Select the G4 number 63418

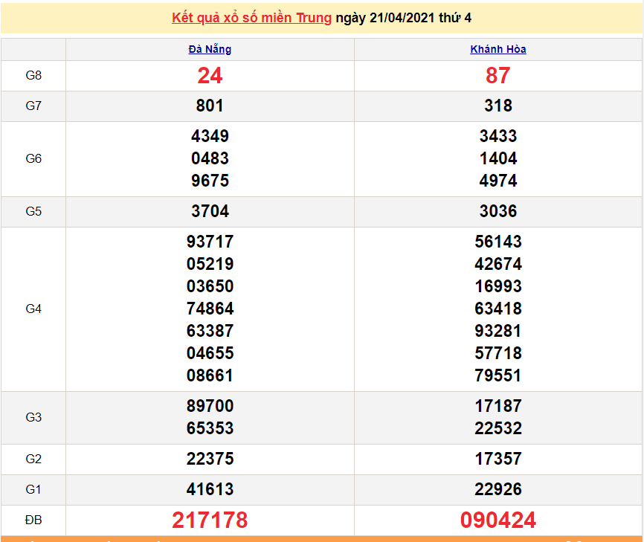498,309
